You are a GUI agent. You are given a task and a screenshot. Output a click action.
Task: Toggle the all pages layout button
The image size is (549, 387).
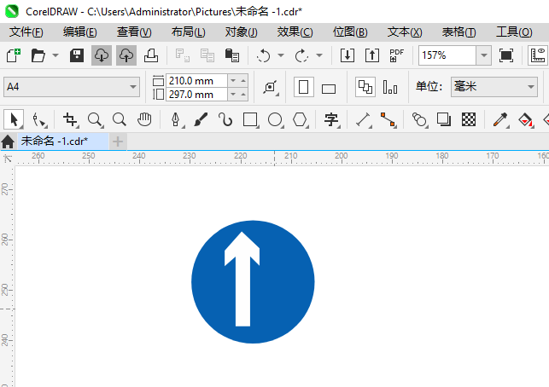point(365,87)
